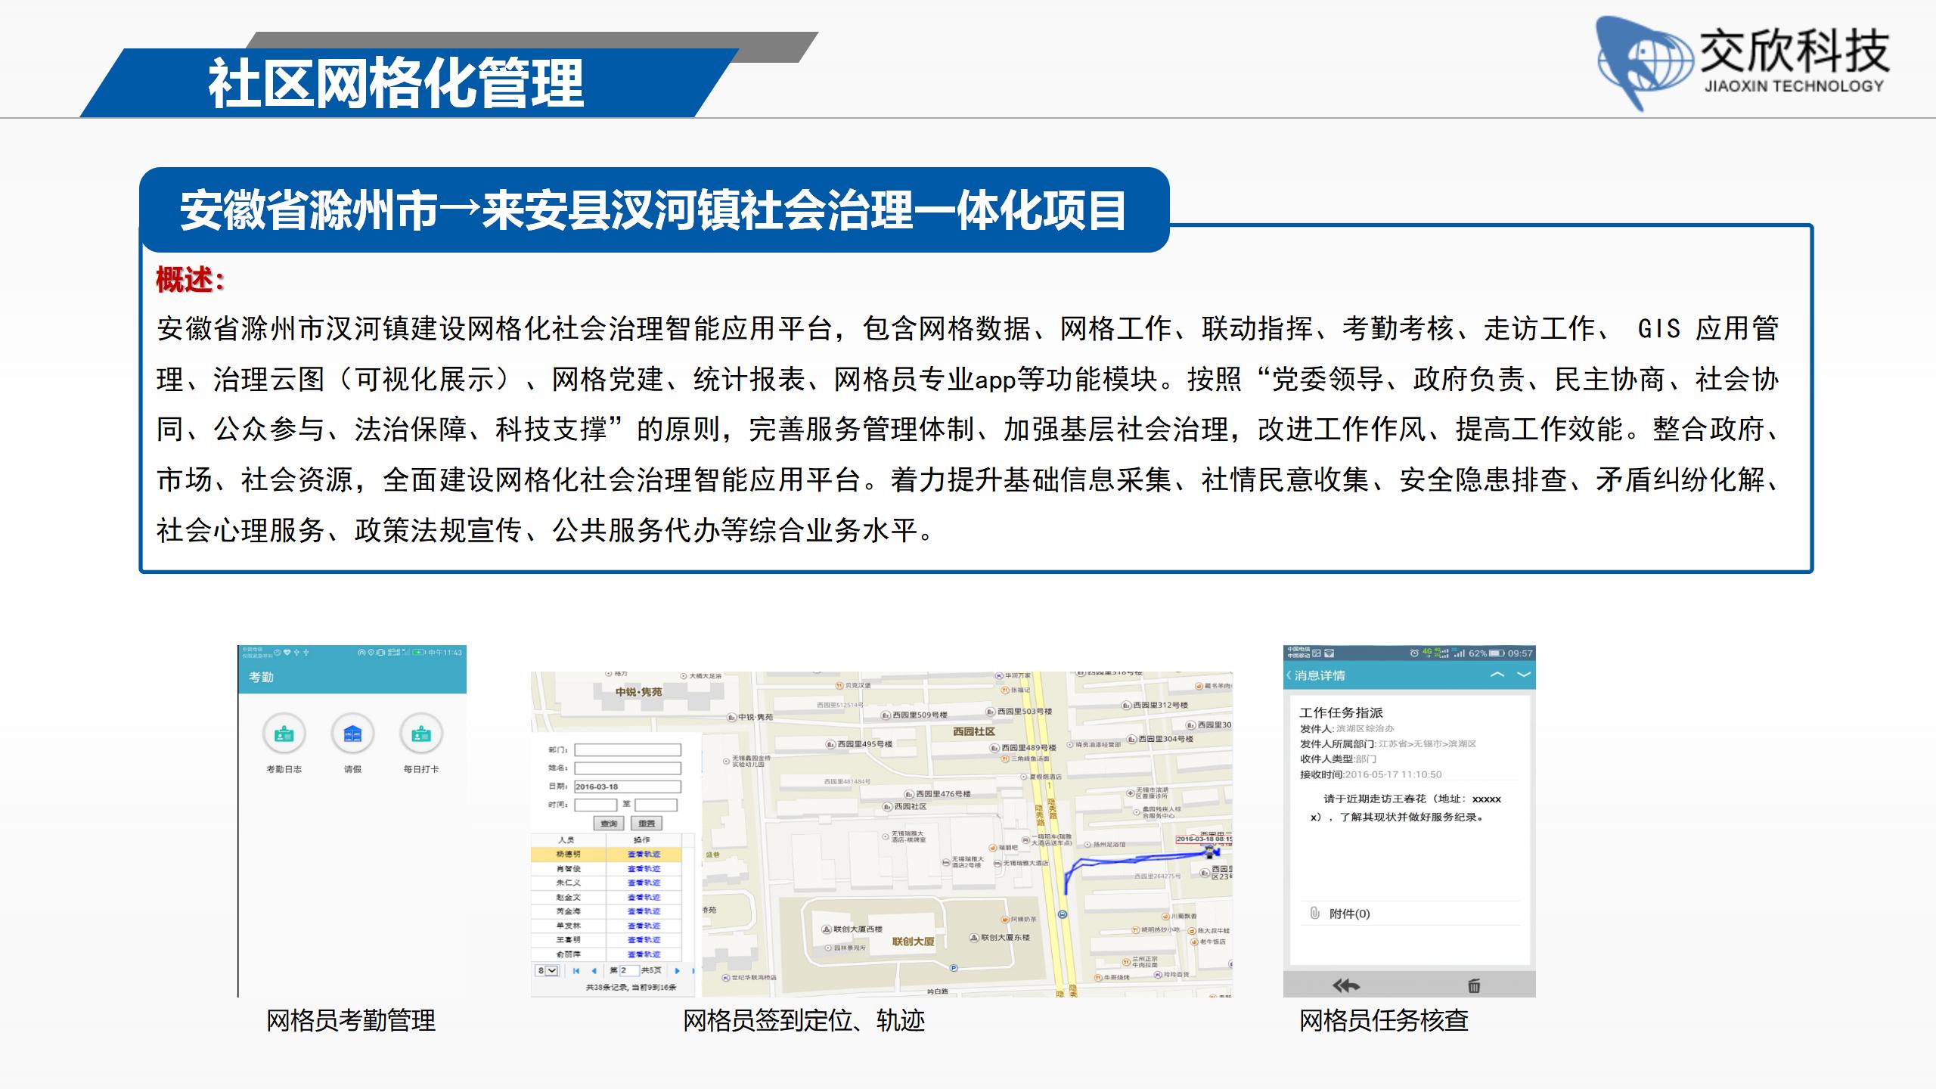Click the 工作任务指派 message title

click(1341, 712)
